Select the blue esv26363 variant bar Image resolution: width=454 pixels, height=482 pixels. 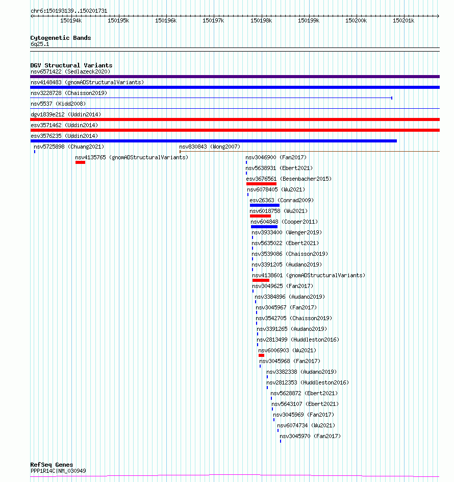pos(265,205)
